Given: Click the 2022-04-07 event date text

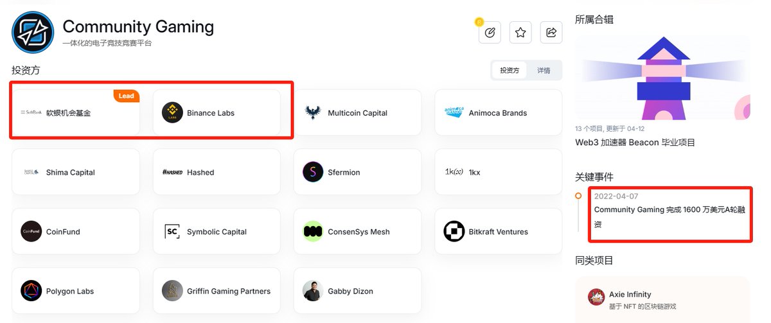Looking at the screenshot, I should pos(616,196).
